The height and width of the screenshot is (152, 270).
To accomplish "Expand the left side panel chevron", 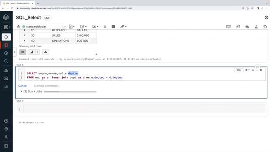I will pos(14,52).
